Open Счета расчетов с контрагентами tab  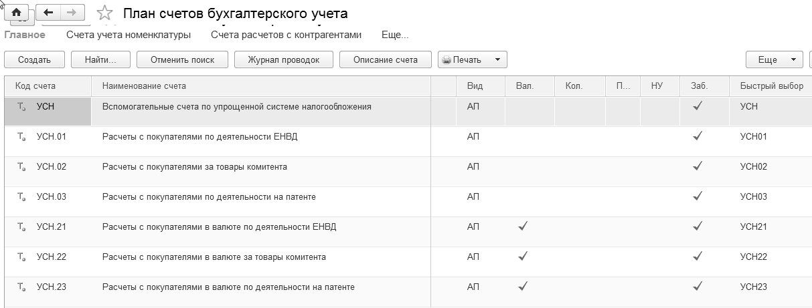[x=286, y=35]
